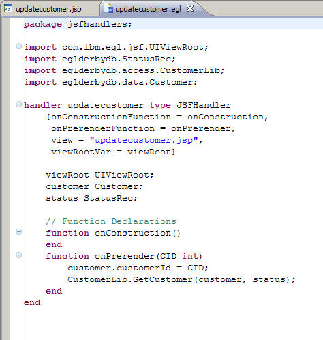The image size is (323, 340).
Task: Click the JSP file icon on updatecustomer.jsp tab
Action: [8, 8]
